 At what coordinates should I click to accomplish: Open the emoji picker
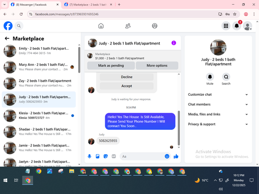pos(167,156)
